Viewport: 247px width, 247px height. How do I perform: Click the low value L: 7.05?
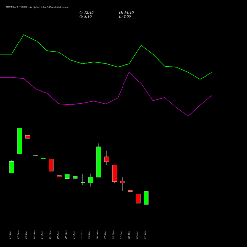click(x=125, y=17)
